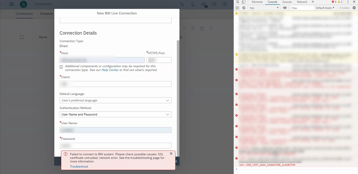Open the Troubleshoot link
This screenshot has width=358, height=174.
point(79,167)
